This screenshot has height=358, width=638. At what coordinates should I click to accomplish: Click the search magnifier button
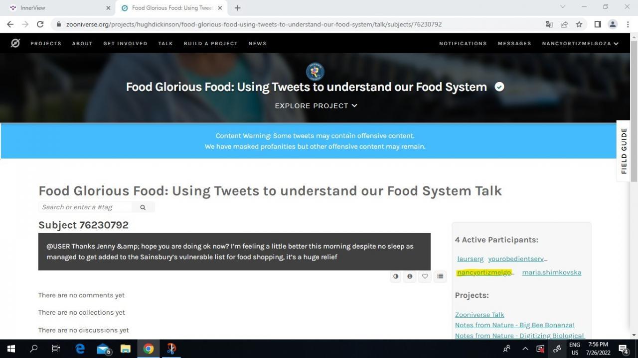tap(143, 207)
